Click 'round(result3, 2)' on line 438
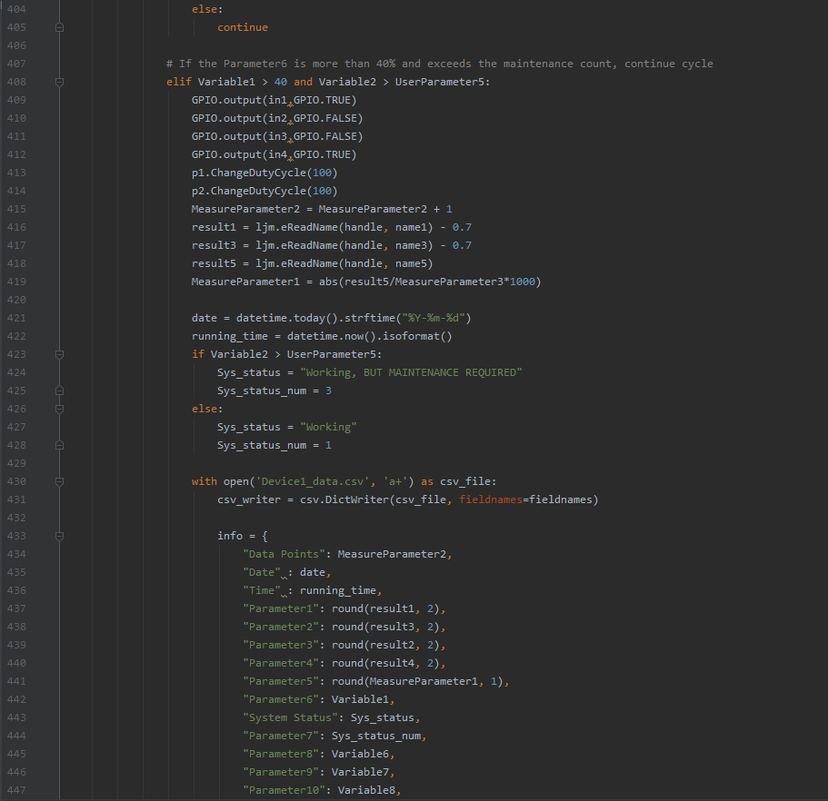828x801 pixels. (385, 627)
